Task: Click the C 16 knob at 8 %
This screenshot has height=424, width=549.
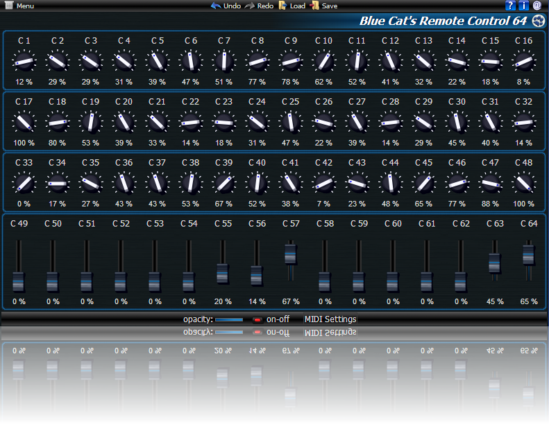Action: click(524, 62)
